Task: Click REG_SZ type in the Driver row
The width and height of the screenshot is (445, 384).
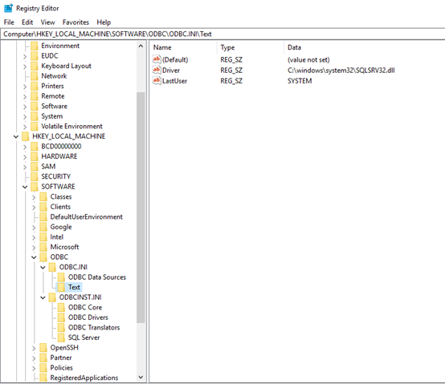Action: [x=231, y=71]
